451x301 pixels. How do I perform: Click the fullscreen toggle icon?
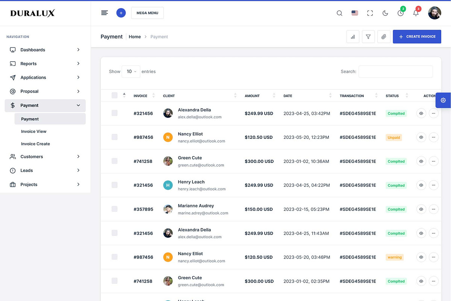(x=370, y=13)
